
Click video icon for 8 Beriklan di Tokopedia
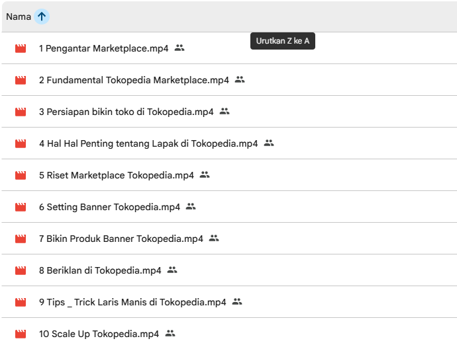pos(21,270)
